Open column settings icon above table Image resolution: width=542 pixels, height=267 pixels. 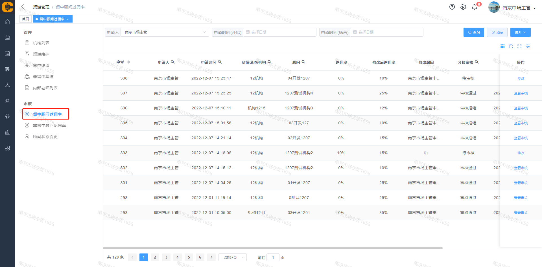tap(528, 46)
